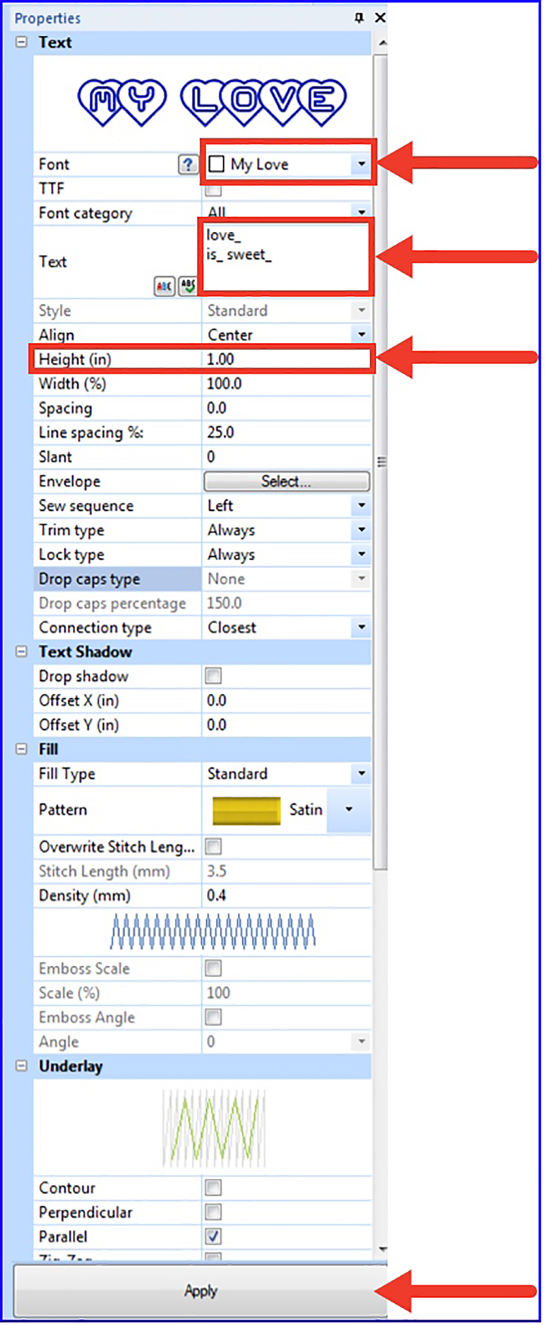Collapse the Text Shadow section
The image size is (545, 1325).
click(x=22, y=652)
